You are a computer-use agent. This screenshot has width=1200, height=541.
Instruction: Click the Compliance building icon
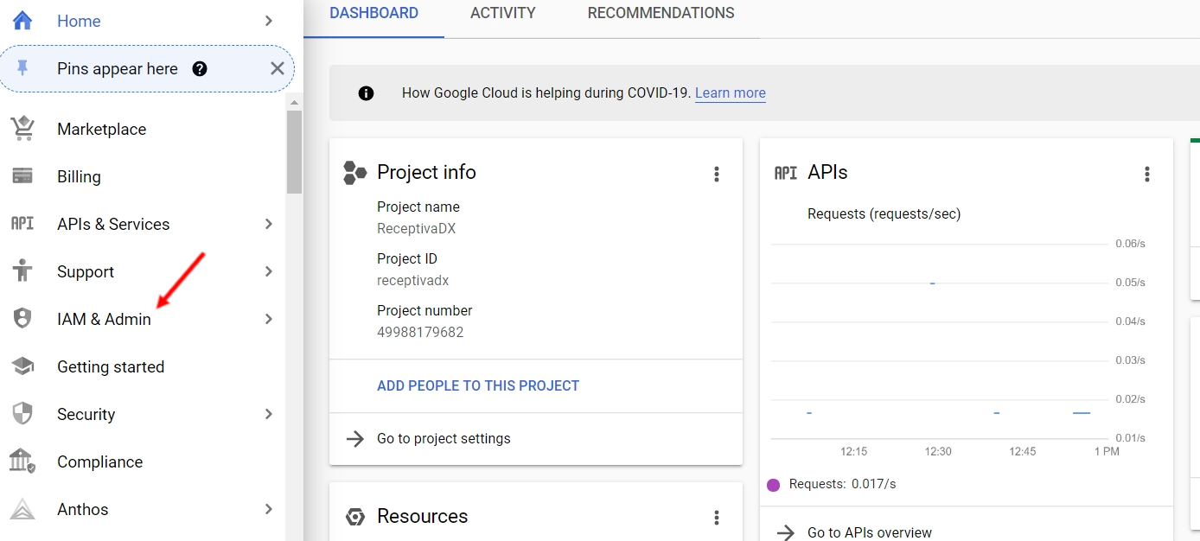[x=22, y=461]
